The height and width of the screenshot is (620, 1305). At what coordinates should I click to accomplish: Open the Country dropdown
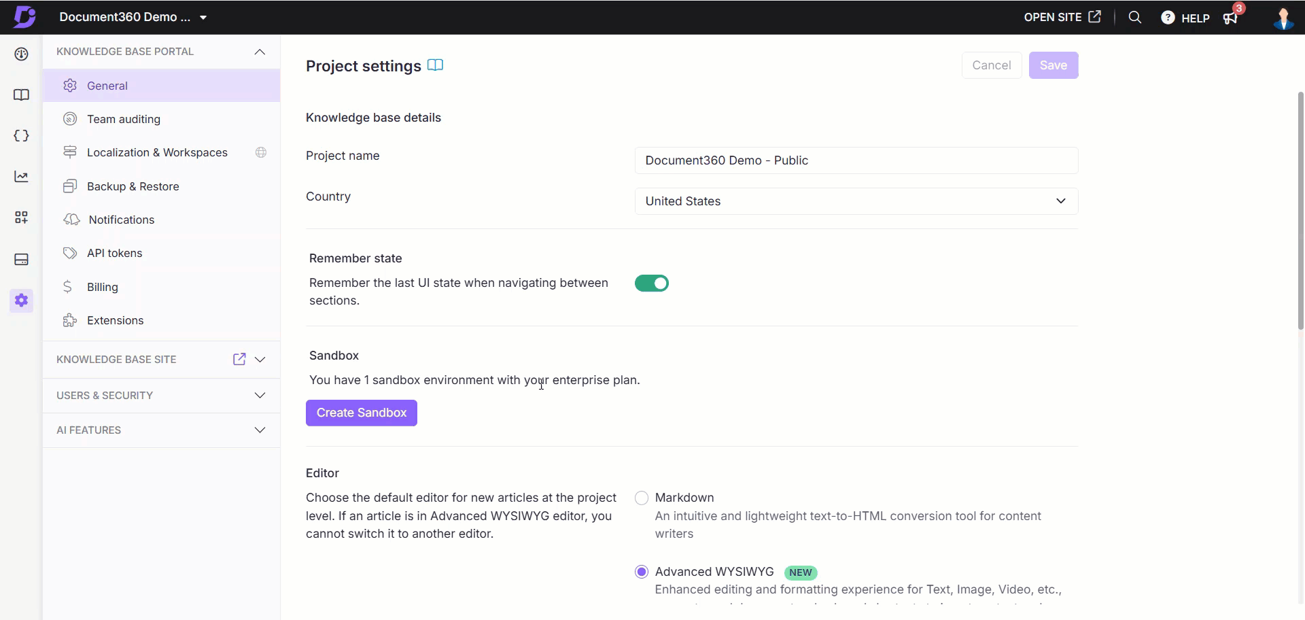click(856, 201)
